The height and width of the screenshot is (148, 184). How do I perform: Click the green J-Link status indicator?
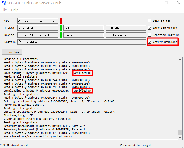pos(61,28)
